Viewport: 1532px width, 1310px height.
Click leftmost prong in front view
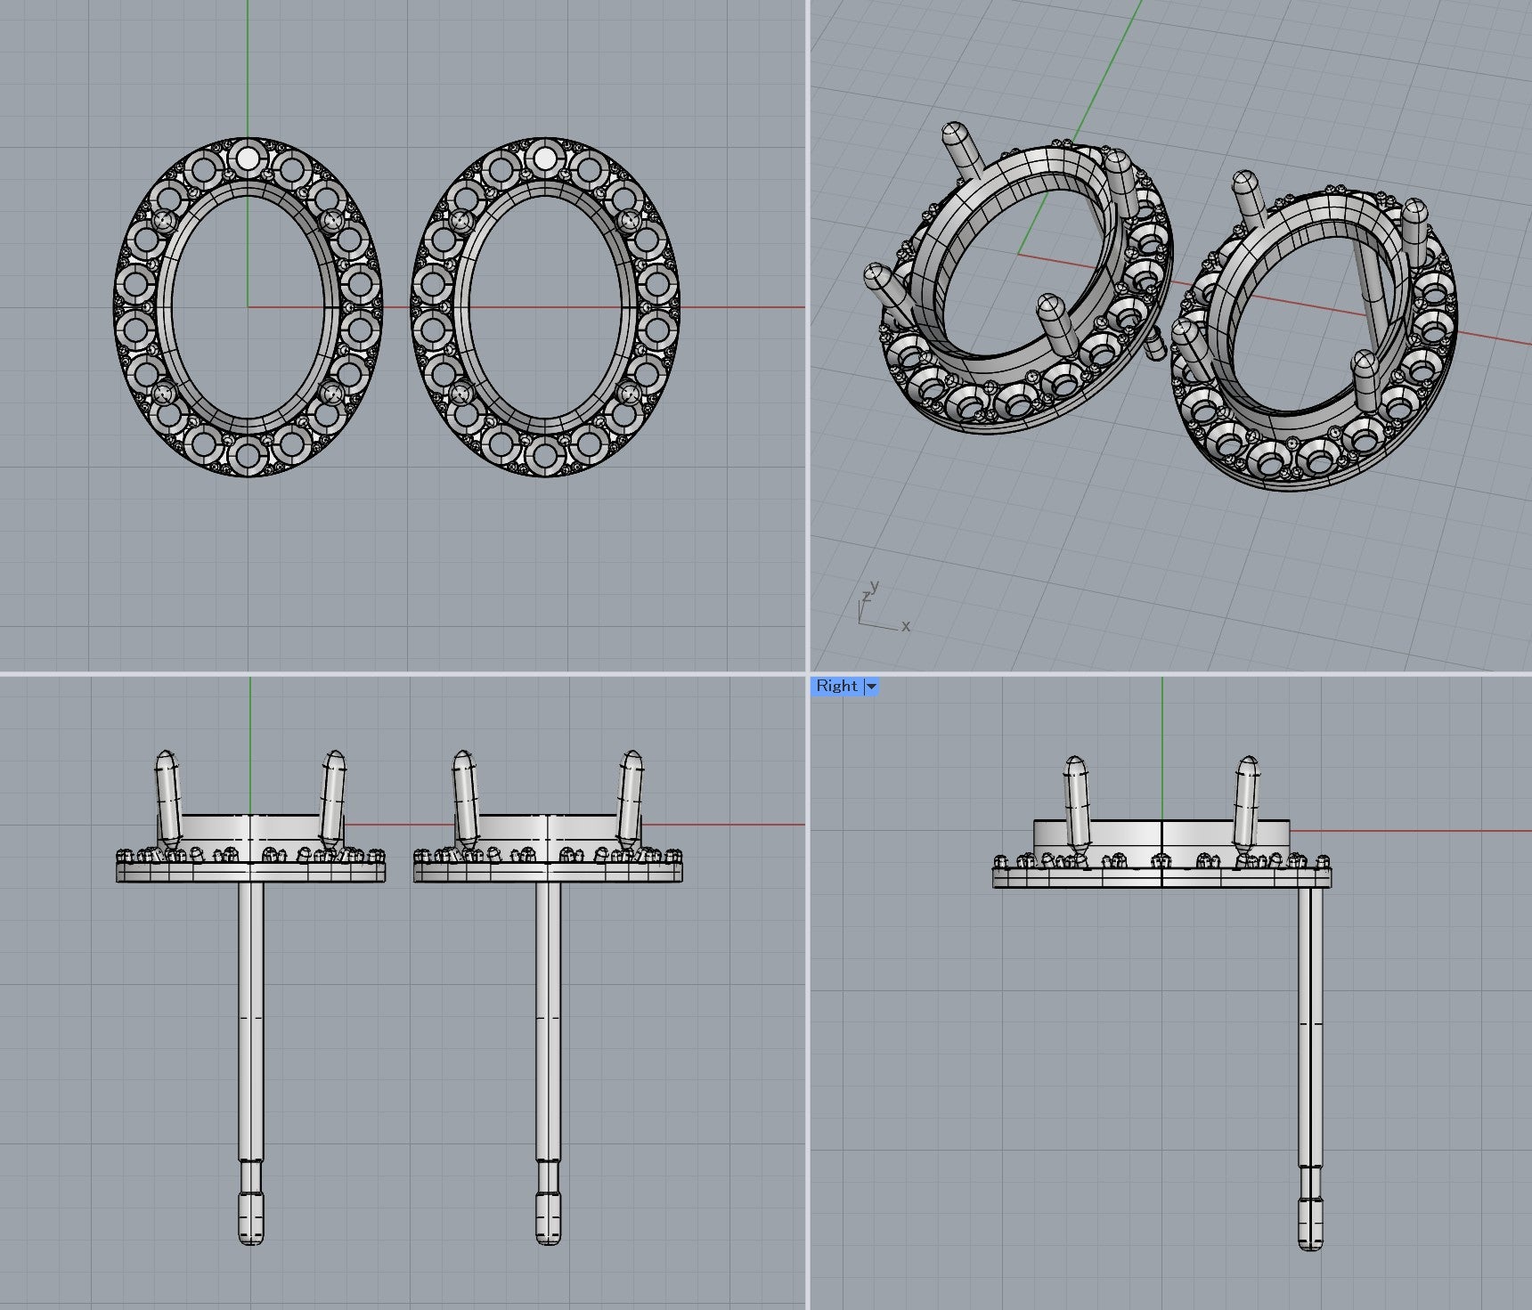(x=167, y=793)
